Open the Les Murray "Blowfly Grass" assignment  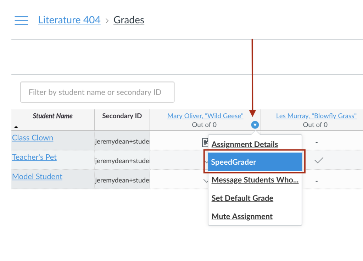[316, 115]
